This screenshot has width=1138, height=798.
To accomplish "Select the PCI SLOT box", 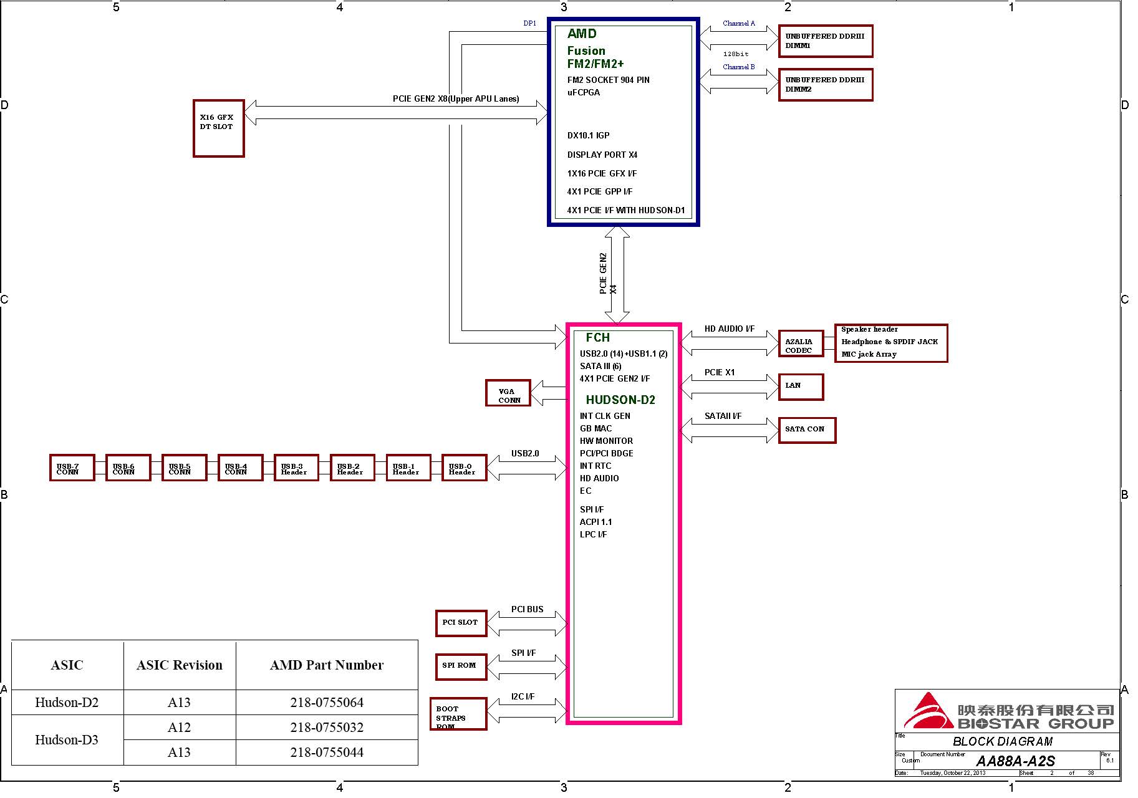I will click(x=461, y=623).
